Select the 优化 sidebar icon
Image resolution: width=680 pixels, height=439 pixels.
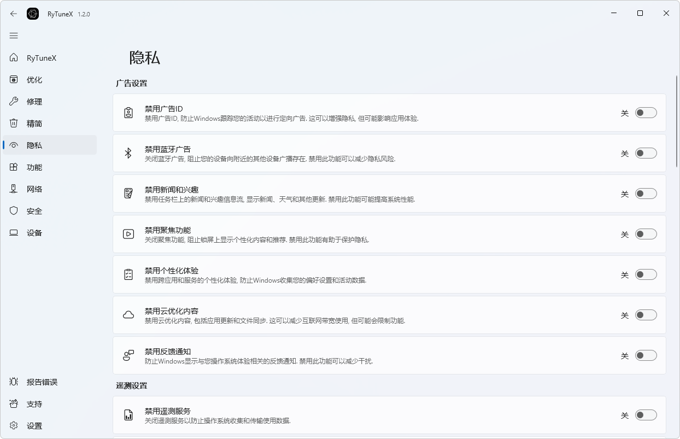14,79
